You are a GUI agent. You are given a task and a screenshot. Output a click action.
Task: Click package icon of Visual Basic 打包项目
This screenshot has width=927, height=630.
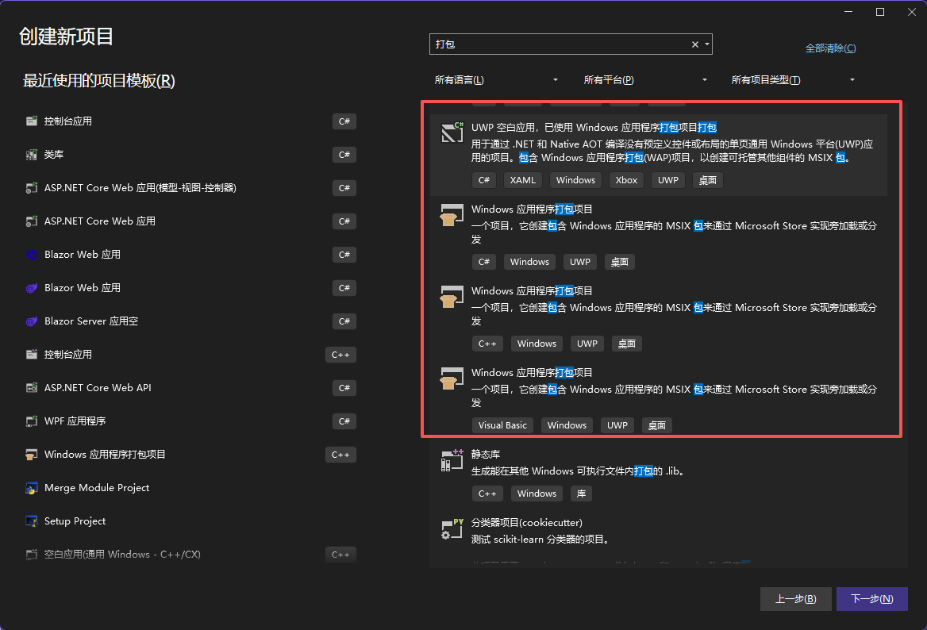point(452,378)
